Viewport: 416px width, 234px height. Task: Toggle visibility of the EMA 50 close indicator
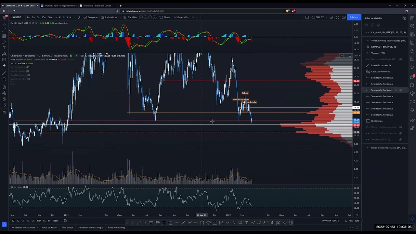click(28, 71)
